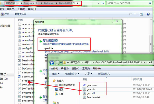Image resolution: width=154 pixels, height=104 pixels.
Task: Select the DataStatist sigma file icon
Action: pos(20,60)
